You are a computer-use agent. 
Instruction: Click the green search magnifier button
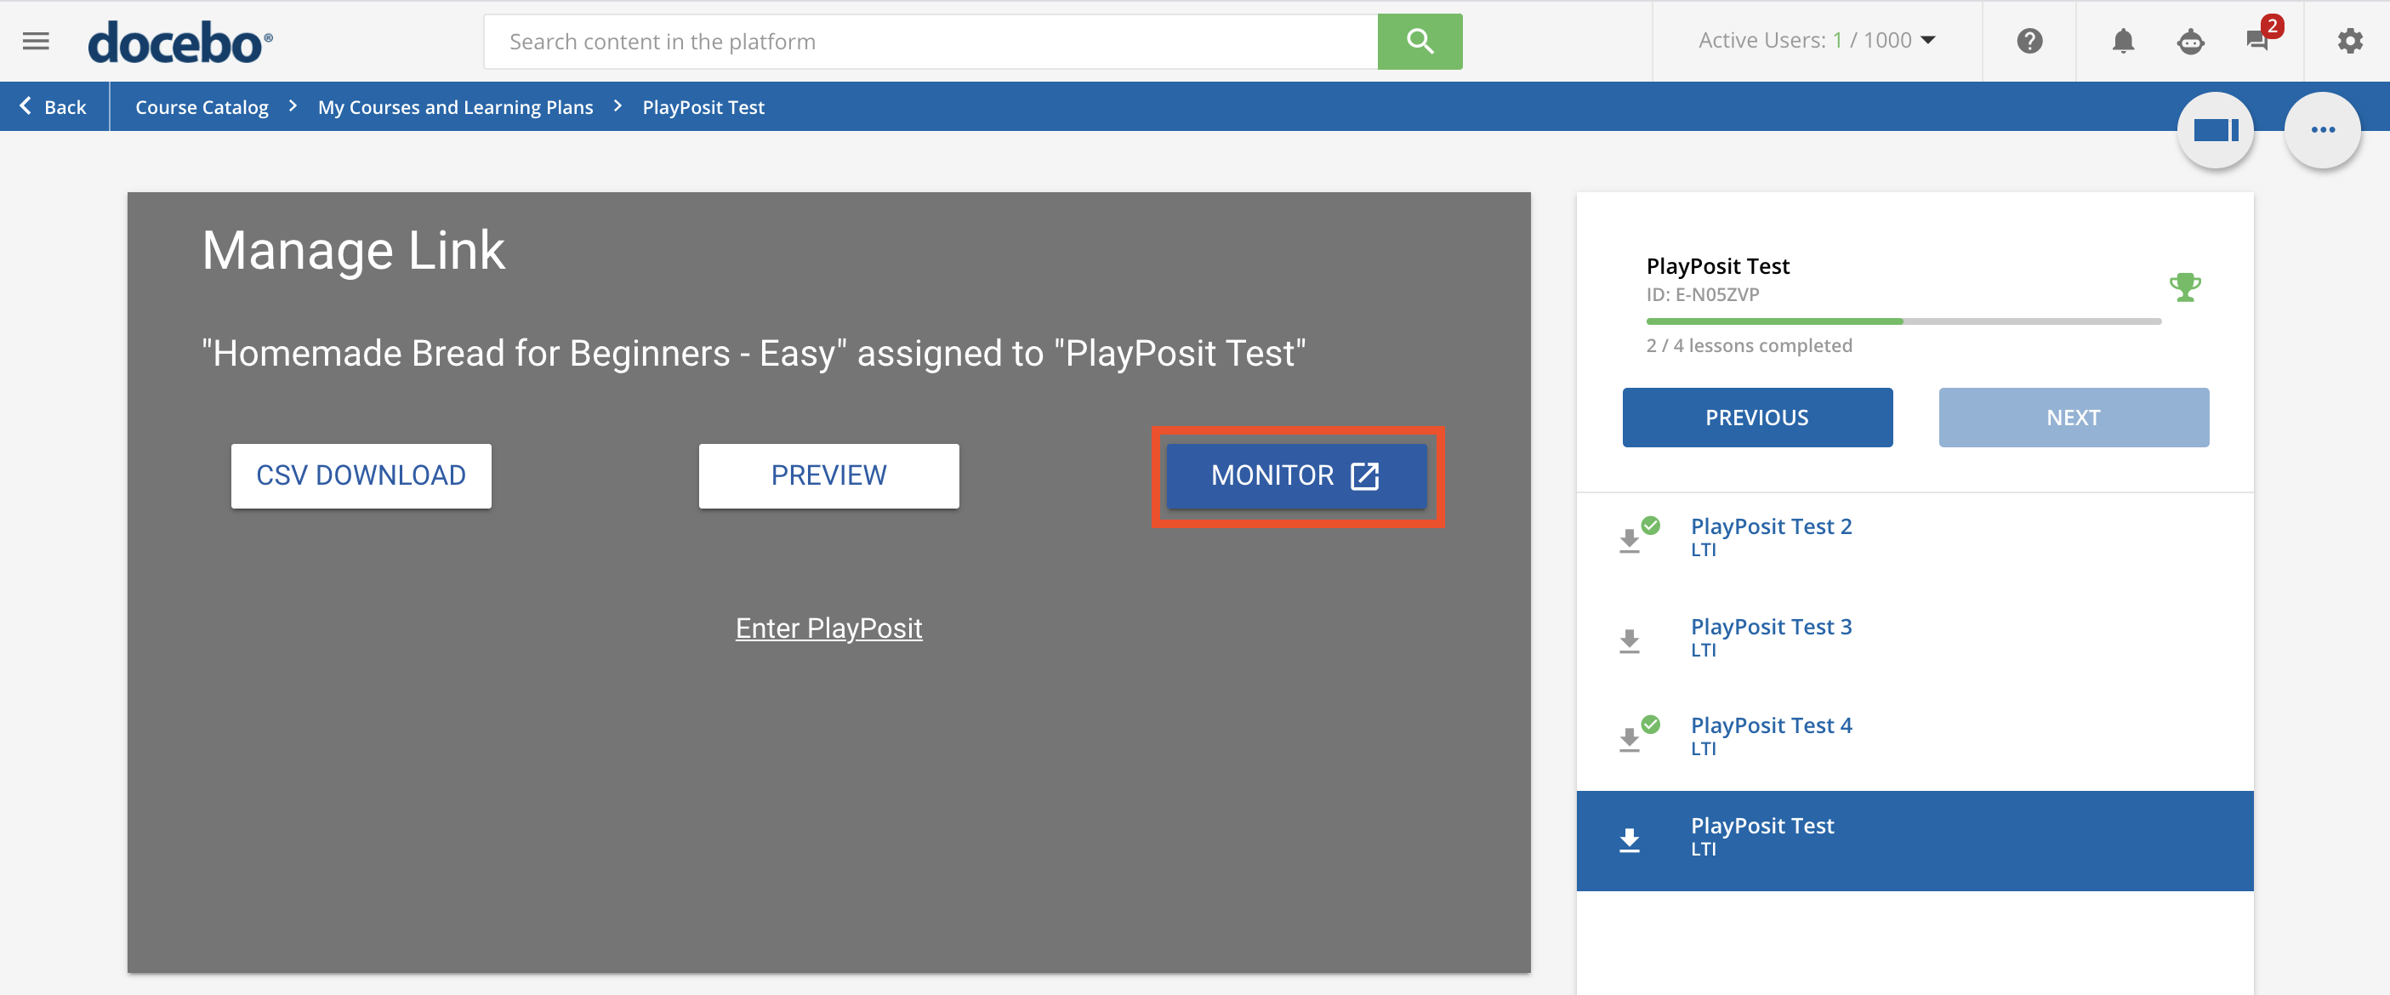point(1419,41)
